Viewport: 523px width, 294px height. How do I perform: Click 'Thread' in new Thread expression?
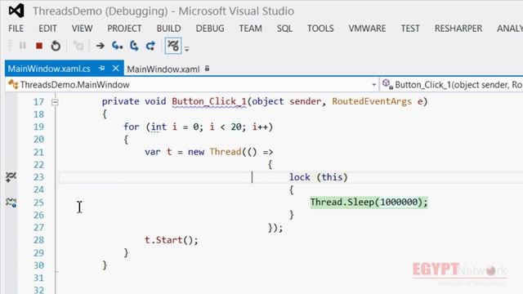226,152
